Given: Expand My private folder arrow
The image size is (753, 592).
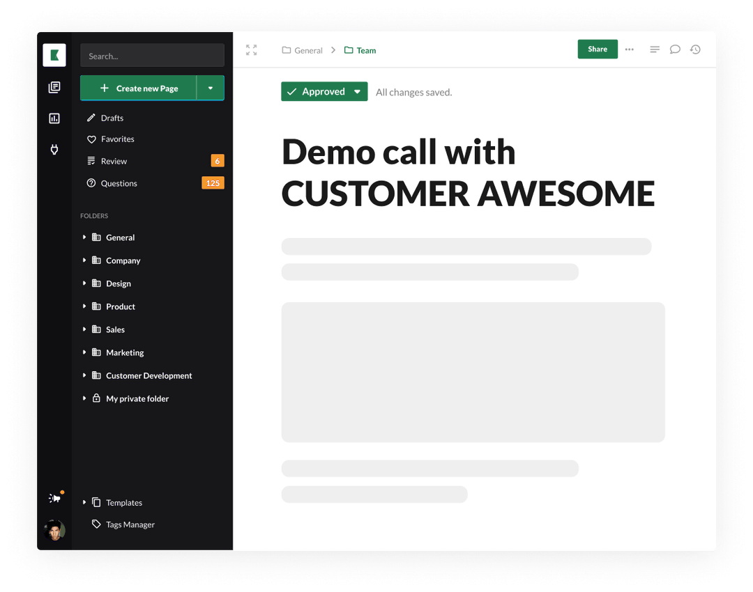Looking at the screenshot, I should [x=84, y=398].
